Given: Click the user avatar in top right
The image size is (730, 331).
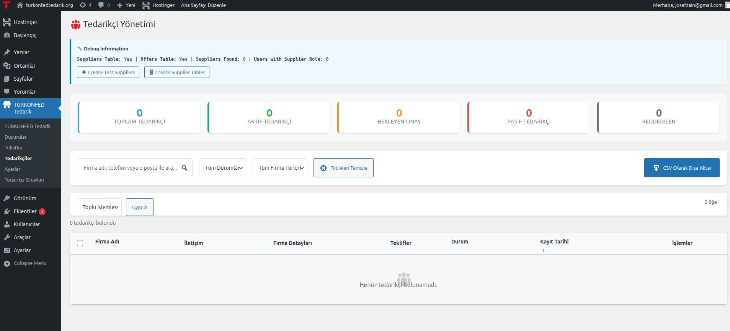Looking at the screenshot, I should (x=727, y=5).
